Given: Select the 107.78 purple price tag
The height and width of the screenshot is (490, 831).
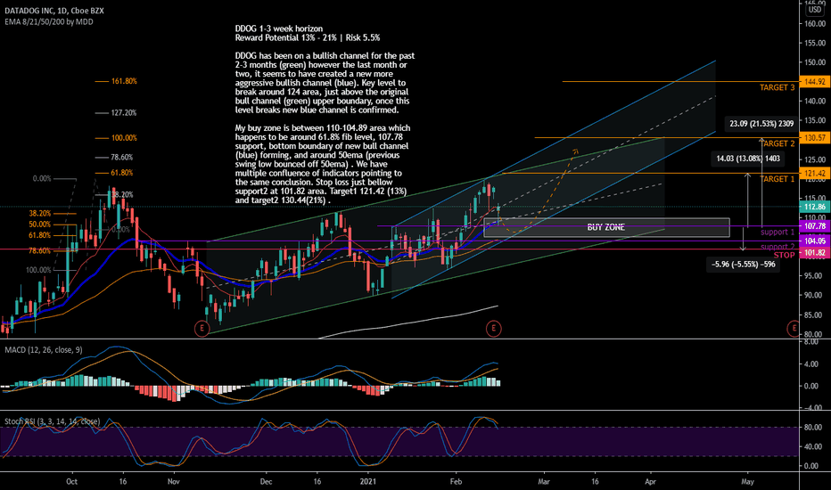Looking at the screenshot, I should 815,226.
